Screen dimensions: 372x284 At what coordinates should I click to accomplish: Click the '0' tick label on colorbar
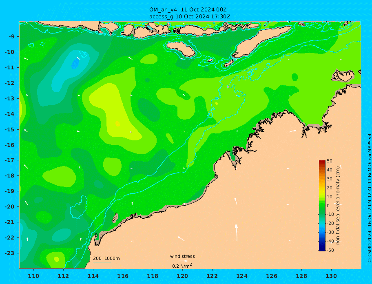pos(328,206)
